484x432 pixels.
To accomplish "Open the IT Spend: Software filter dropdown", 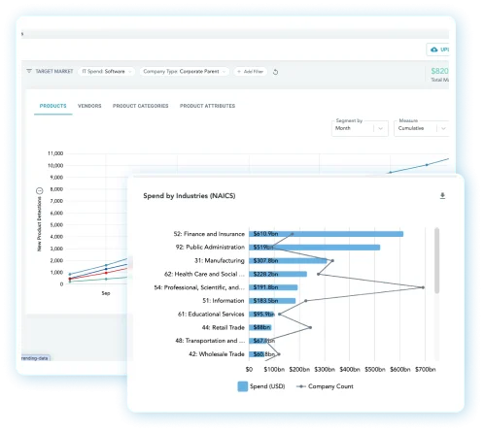I will point(106,72).
